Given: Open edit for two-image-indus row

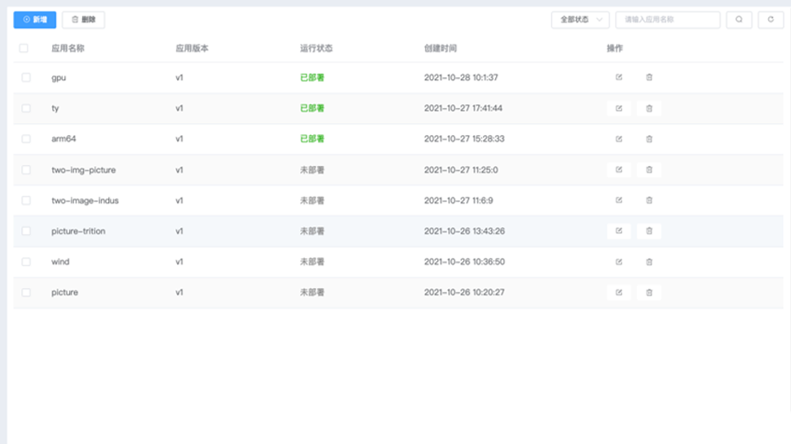Looking at the screenshot, I should click(619, 200).
